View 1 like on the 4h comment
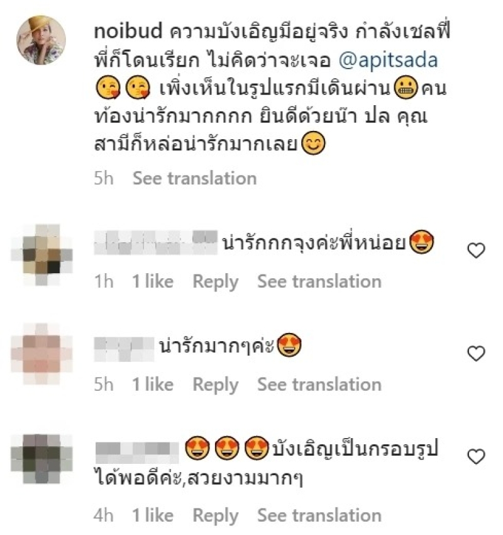Screen dimensions: 503x535 click(x=153, y=515)
